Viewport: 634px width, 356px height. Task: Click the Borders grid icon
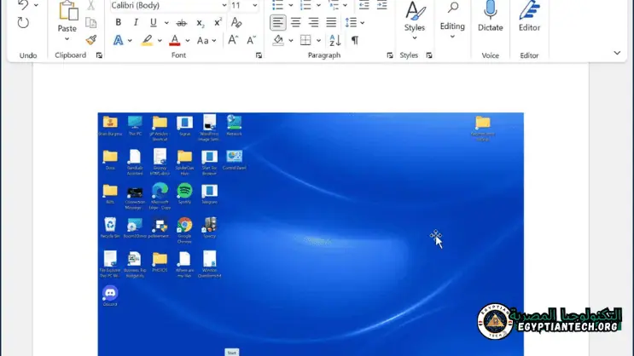[x=305, y=40]
